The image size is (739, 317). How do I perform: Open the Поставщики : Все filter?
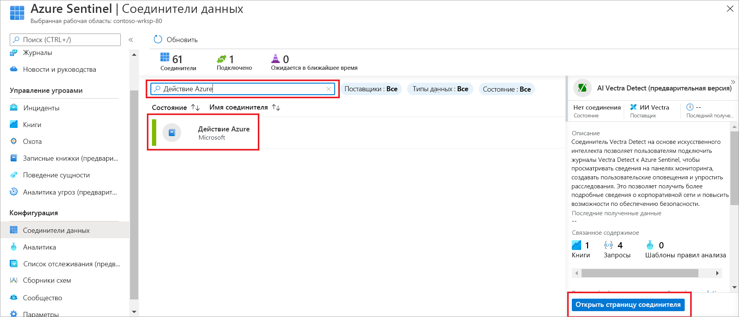tap(371, 89)
